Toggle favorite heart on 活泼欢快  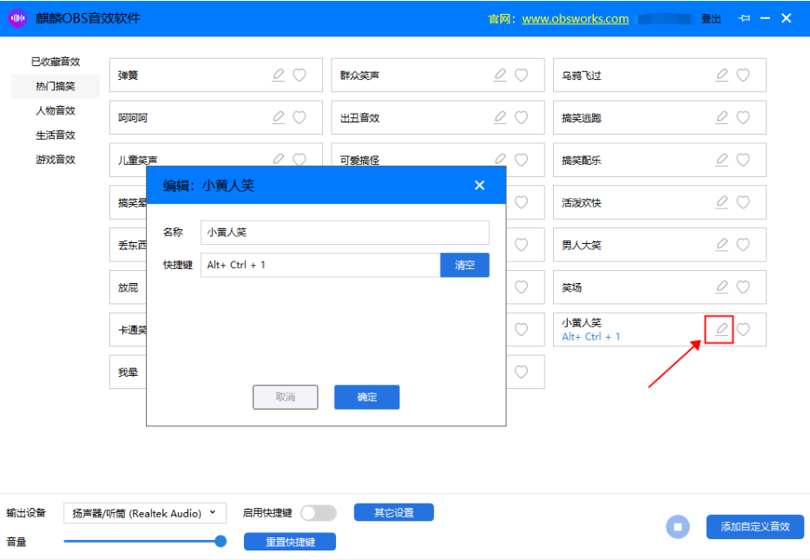click(x=743, y=202)
